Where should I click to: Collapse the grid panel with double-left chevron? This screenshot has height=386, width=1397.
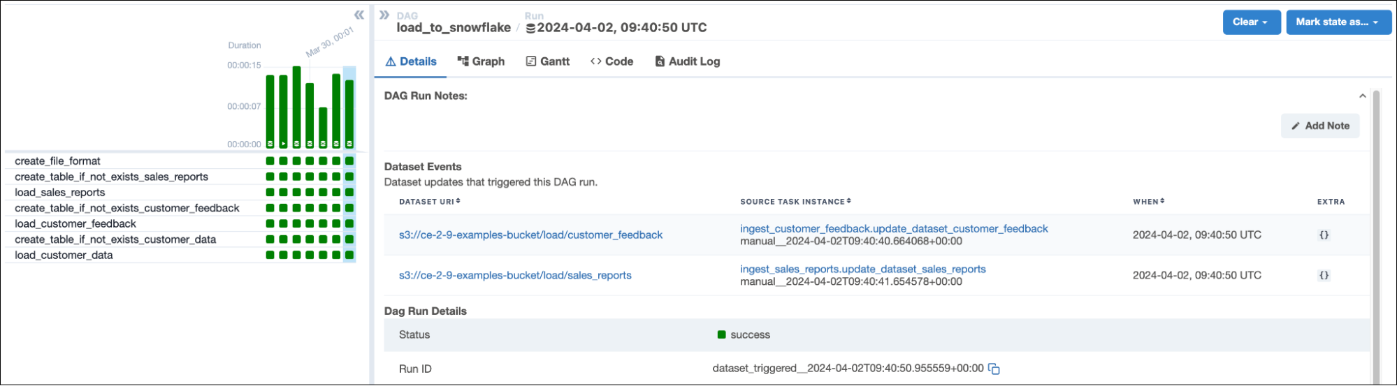click(359, 15)
